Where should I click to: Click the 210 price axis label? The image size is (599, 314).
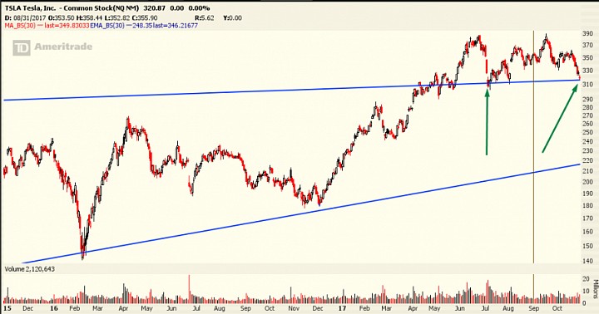587,171
